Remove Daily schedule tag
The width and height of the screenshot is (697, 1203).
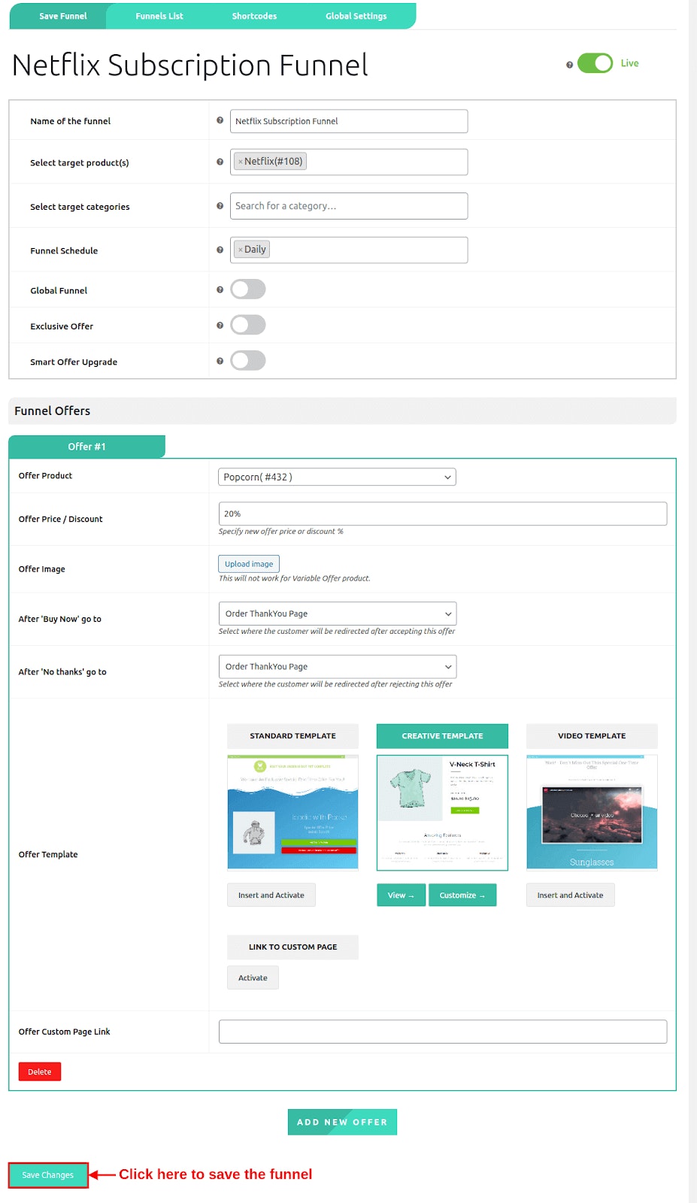pyautogui.click(x=240, y=250)
